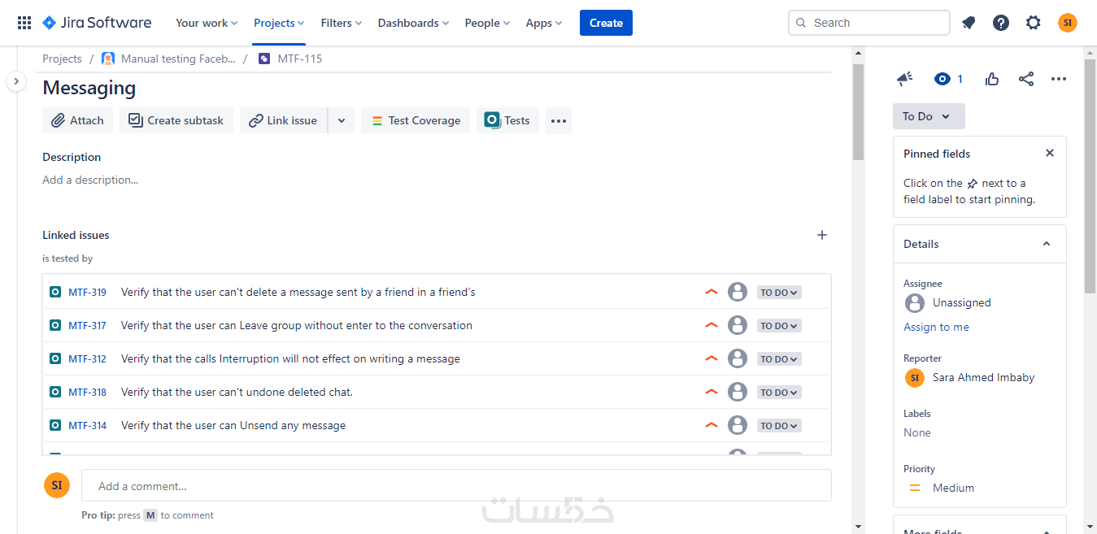Click the priority icon for MTF-314
Viewport: 1097px width, 534px height.
[712, 425]
